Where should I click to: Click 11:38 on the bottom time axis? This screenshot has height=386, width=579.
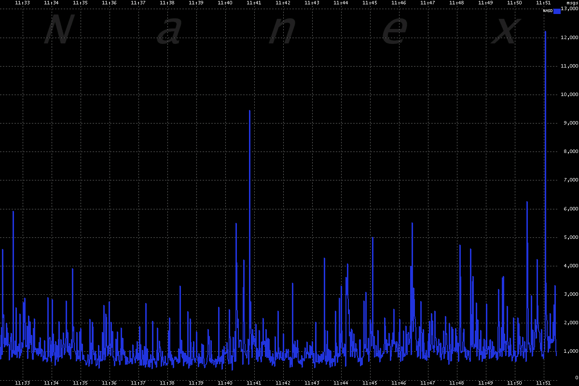(x=167, y=383)
